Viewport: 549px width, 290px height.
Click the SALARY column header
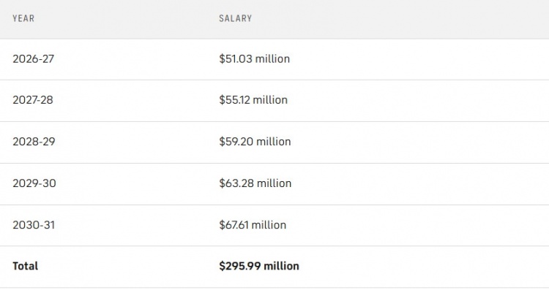pos(235,18)
